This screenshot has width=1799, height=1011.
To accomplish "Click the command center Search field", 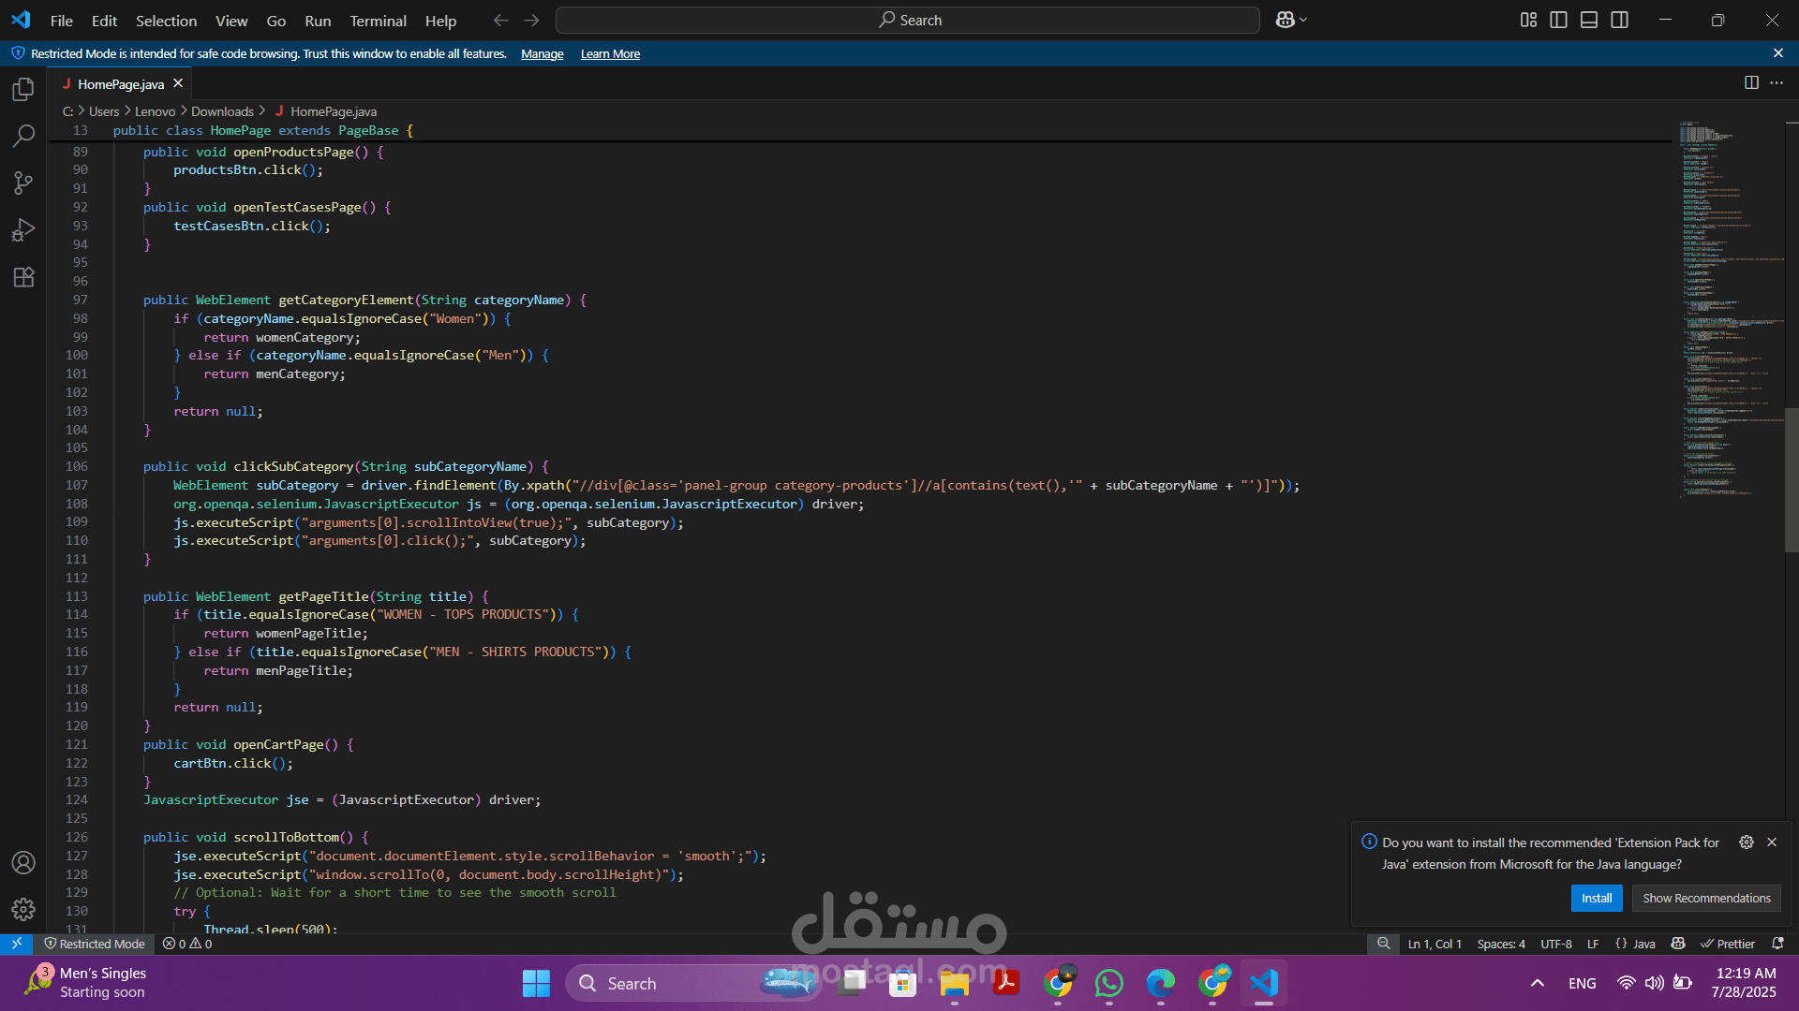I will 907,20.
